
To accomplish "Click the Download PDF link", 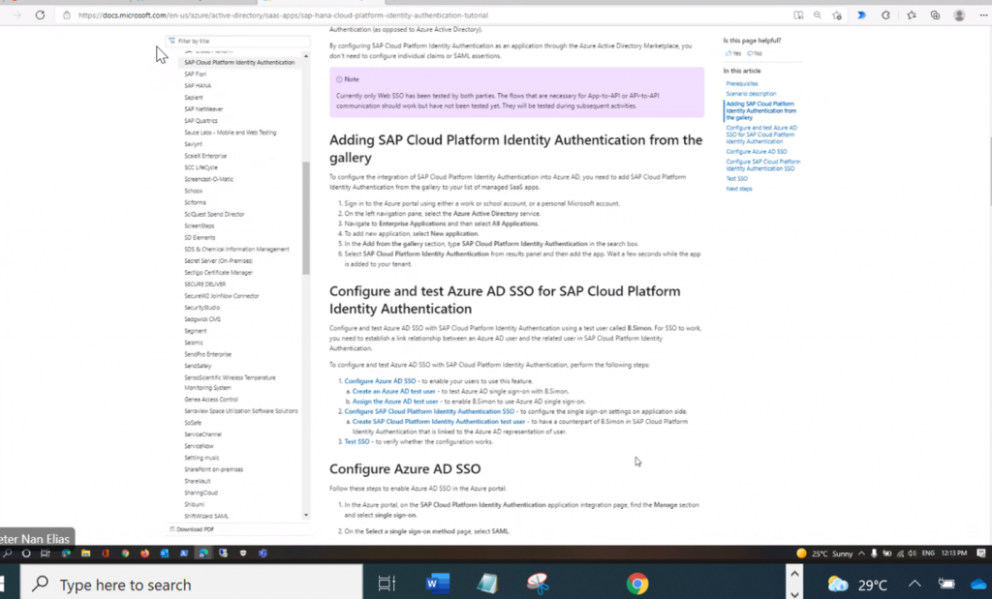I will 192,529.
